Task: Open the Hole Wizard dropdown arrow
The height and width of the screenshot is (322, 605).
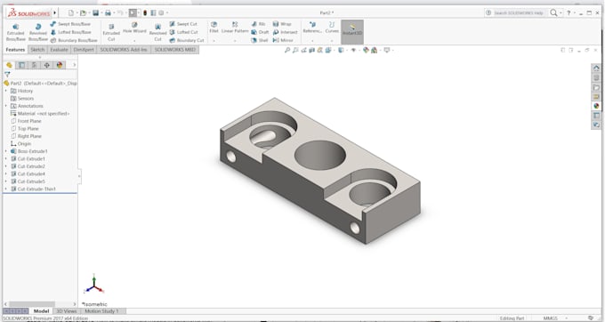Action: (x=134, y=41)
